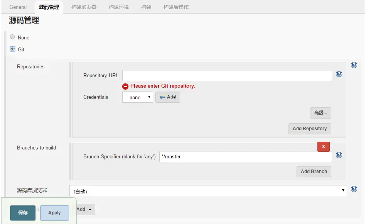Open help for the Repositories section
Viewport: 366px width, 224px height.
point(354,65)
